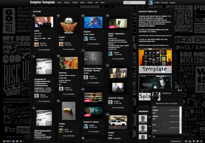Focus the chat message input box

[x=167, y=137]
